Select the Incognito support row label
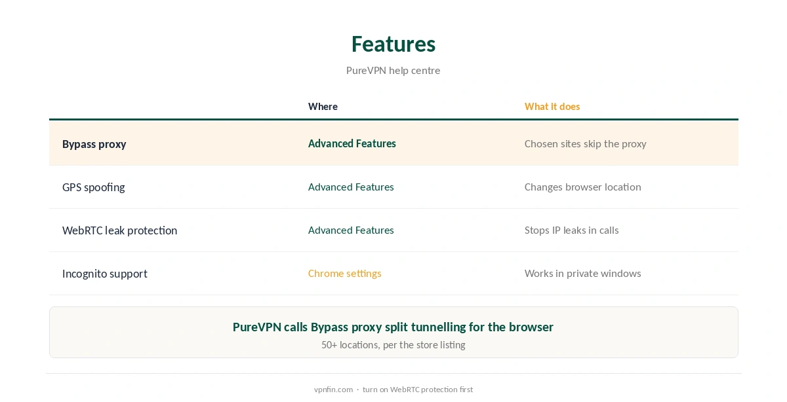The image size is (787, 402). coord(105,274)
